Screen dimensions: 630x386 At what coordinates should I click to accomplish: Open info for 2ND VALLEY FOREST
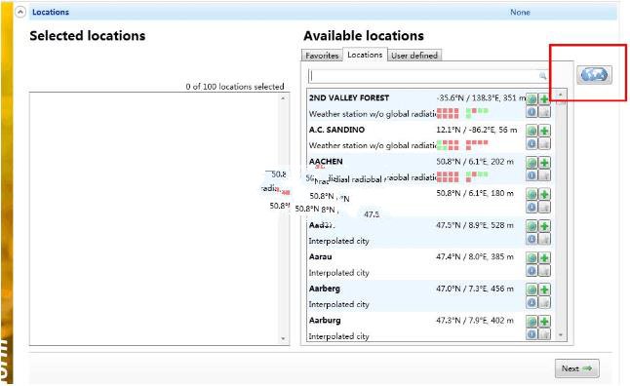(532, 112)
